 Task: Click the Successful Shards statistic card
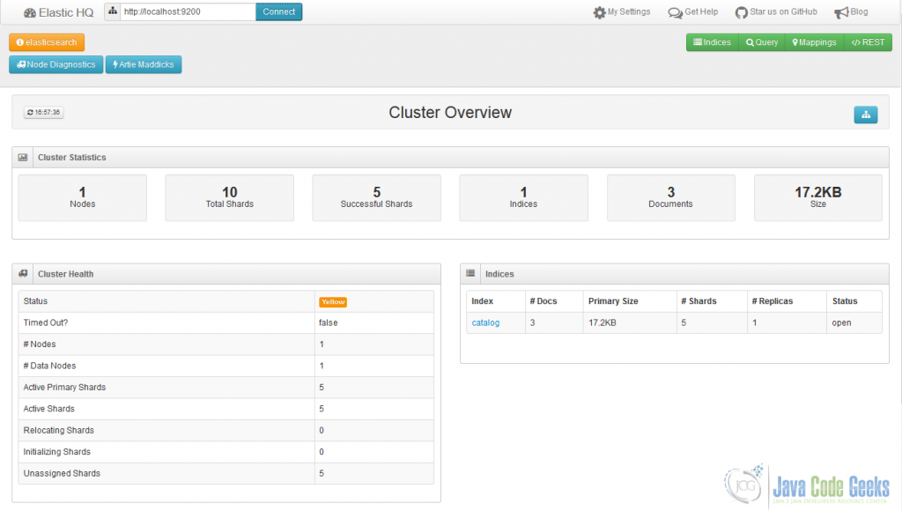point(377,197)
